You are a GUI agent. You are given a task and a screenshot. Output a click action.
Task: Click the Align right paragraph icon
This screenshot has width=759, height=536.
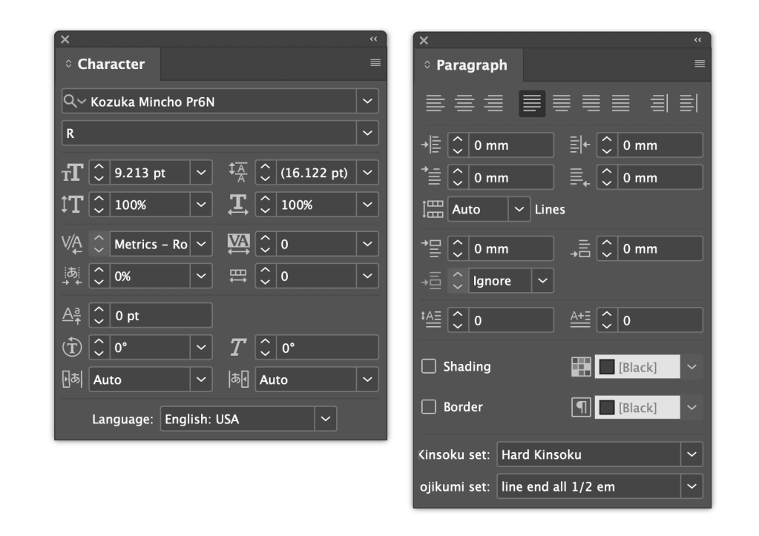[493, 104]
